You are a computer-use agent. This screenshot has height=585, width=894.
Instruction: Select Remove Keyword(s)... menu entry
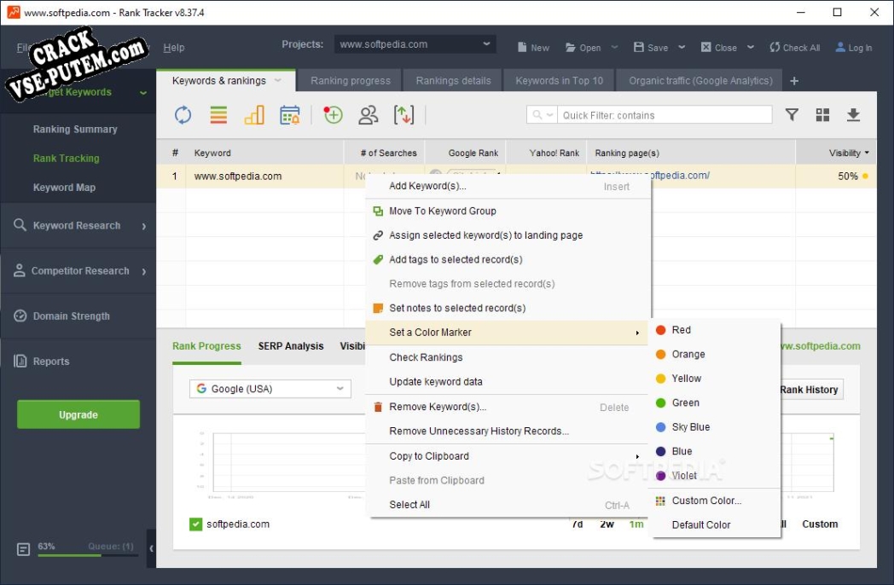click(x=508, y=407)
